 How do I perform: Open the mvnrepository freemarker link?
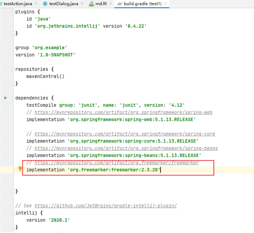click(x=117, y=163)
